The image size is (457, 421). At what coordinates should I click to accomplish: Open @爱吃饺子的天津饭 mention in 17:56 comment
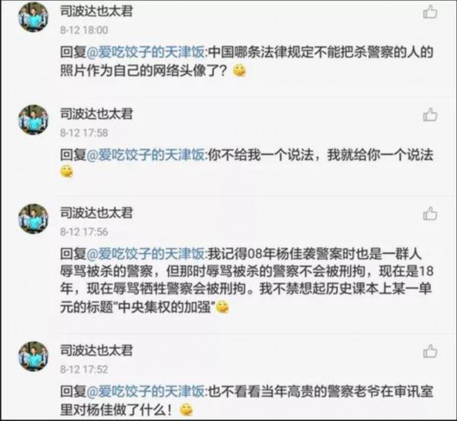pyautogui.click(x=146, y=254)
